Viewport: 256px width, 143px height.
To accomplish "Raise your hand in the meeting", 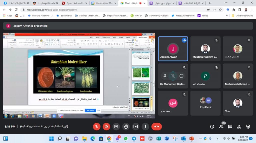I will coord(126,127).
